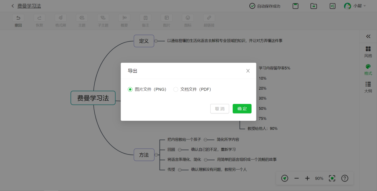Collapse the right sidebar with the chevron
The height and width of the screenshot is (191, 377).
(x=368, y=37)
